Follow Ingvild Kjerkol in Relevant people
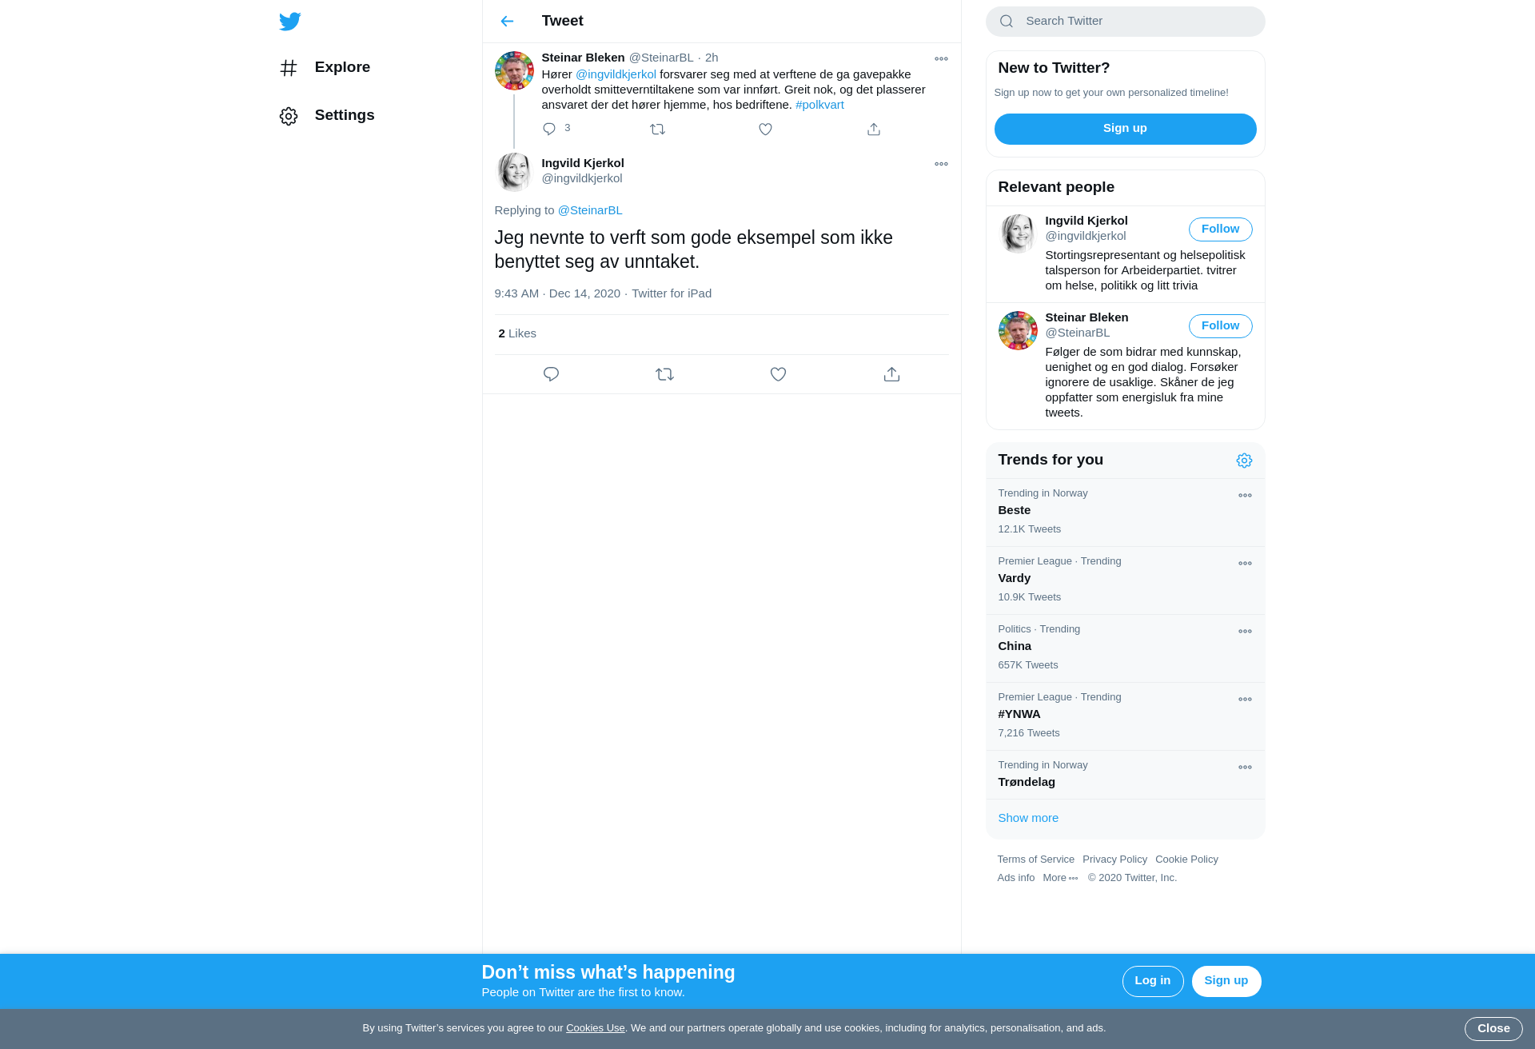The image size is (1535, 1049). point(1220,229)
